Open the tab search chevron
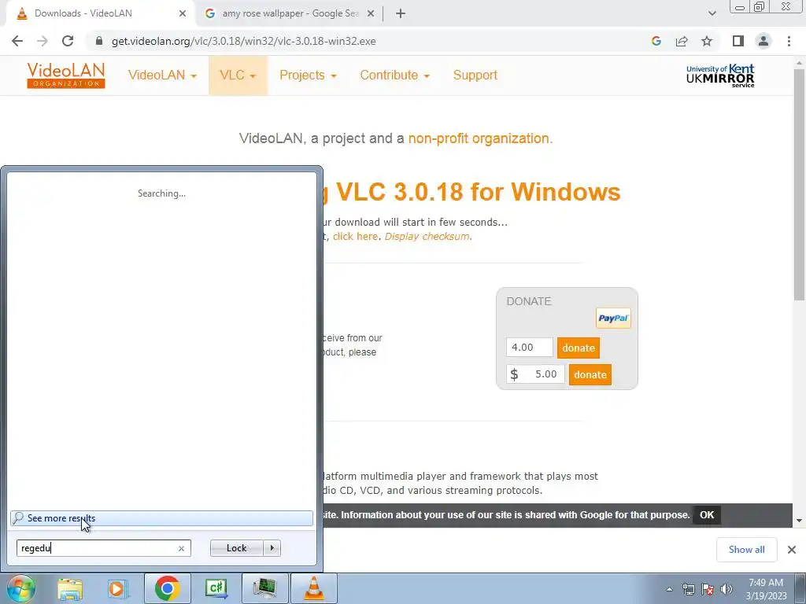The height and width of the screenshot is (604, 806). [712, 13]
